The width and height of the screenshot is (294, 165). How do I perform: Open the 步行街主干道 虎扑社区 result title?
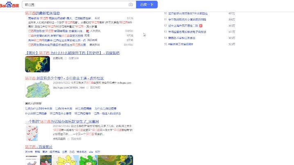[64, 78]
